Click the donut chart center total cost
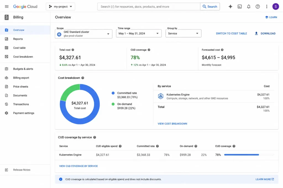Image resolution: width=283 pixels, height=188 pixels. pyautogui.click(x=80, y=105)
